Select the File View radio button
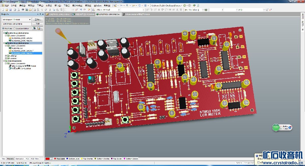 pos(3,29)
